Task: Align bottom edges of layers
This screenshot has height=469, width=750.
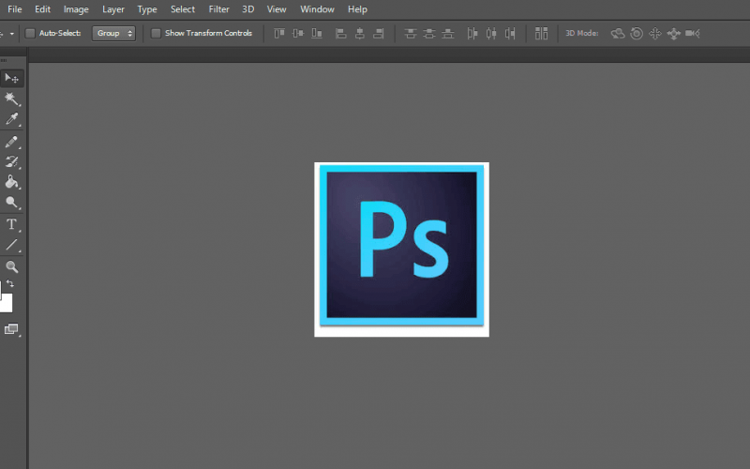Action: tap(317, 33)
